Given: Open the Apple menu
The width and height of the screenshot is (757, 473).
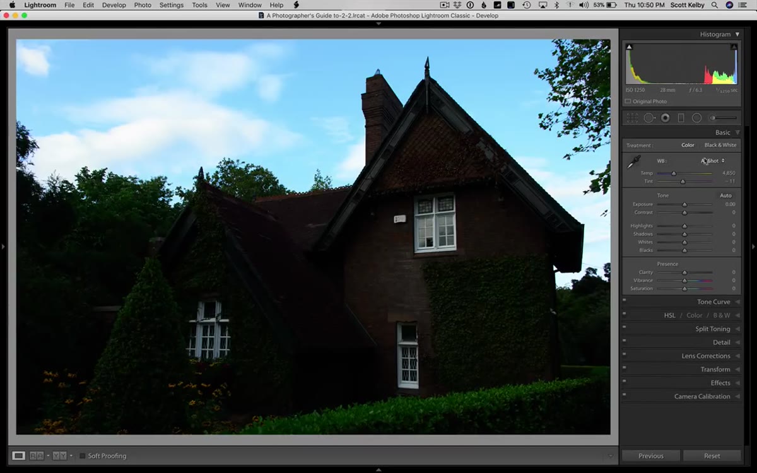Looking at the screenshot, I should click(x=12, y=5).
